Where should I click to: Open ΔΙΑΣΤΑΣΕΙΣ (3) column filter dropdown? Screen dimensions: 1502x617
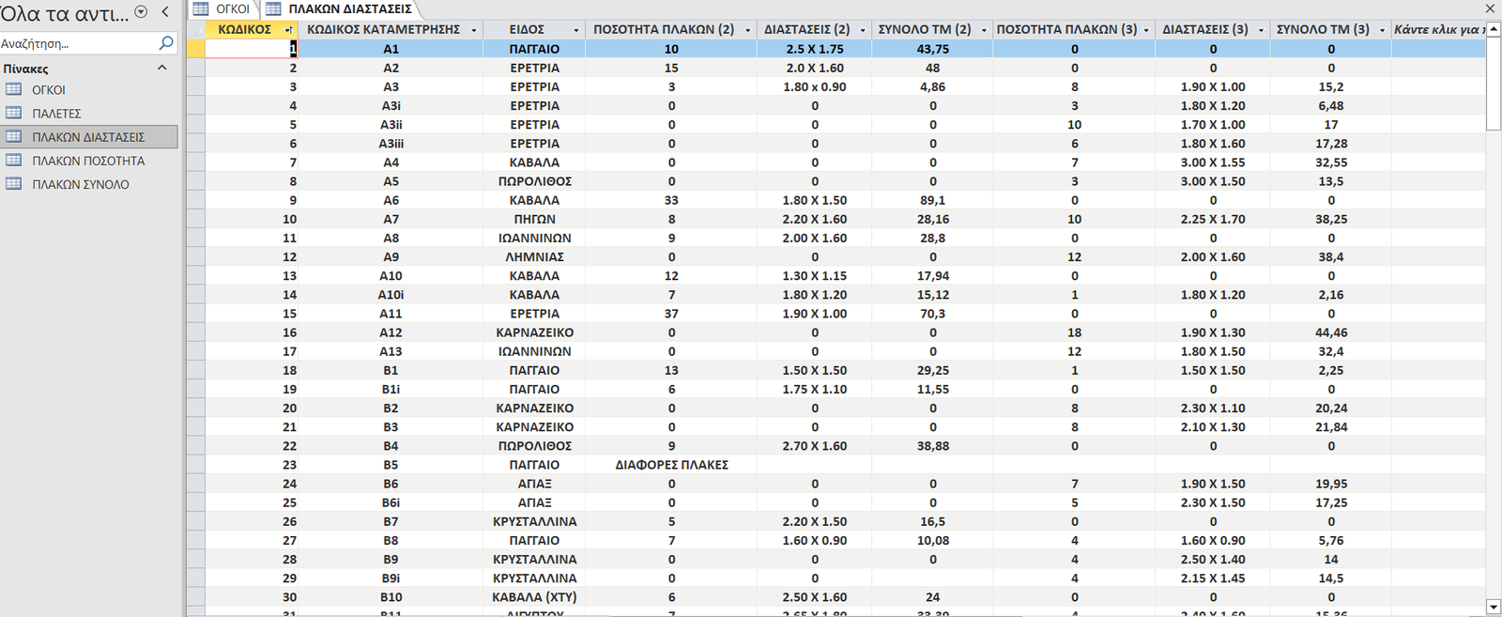pyautogui.click(x=1261, y=30)
